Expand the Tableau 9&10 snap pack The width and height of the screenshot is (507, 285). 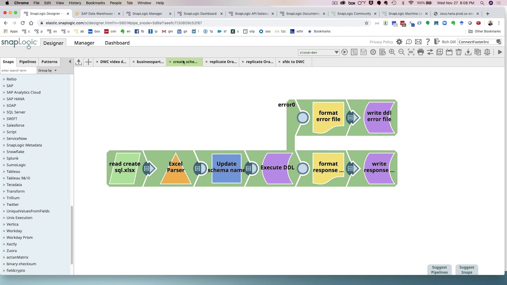coord(18,178)
